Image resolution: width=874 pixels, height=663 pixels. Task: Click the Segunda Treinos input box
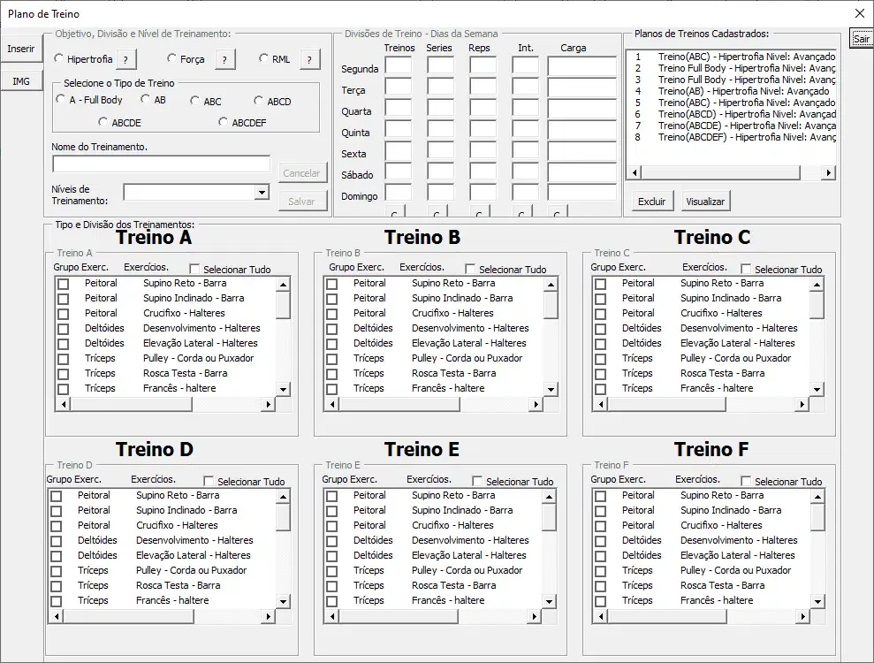coord(399,65)
